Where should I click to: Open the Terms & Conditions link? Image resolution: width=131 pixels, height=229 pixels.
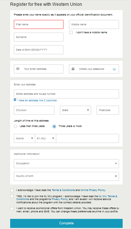point(63,190)
